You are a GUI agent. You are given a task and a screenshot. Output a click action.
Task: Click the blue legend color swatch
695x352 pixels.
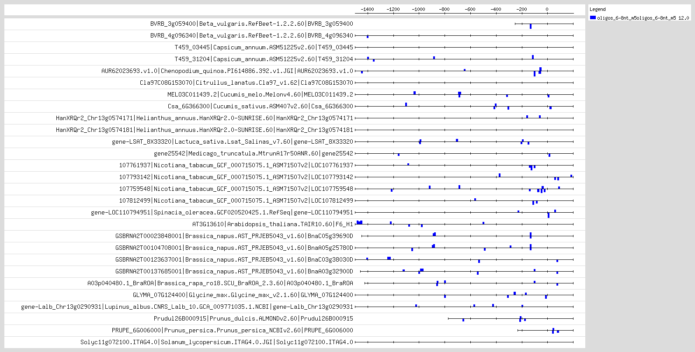[593, 18]
